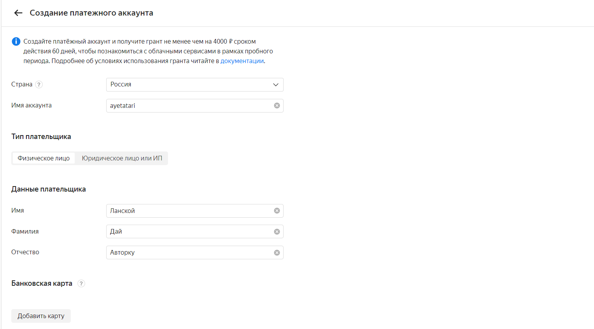Clear the Имя field containing Ланской
This screenshot has height=329, width=594.
277,211
